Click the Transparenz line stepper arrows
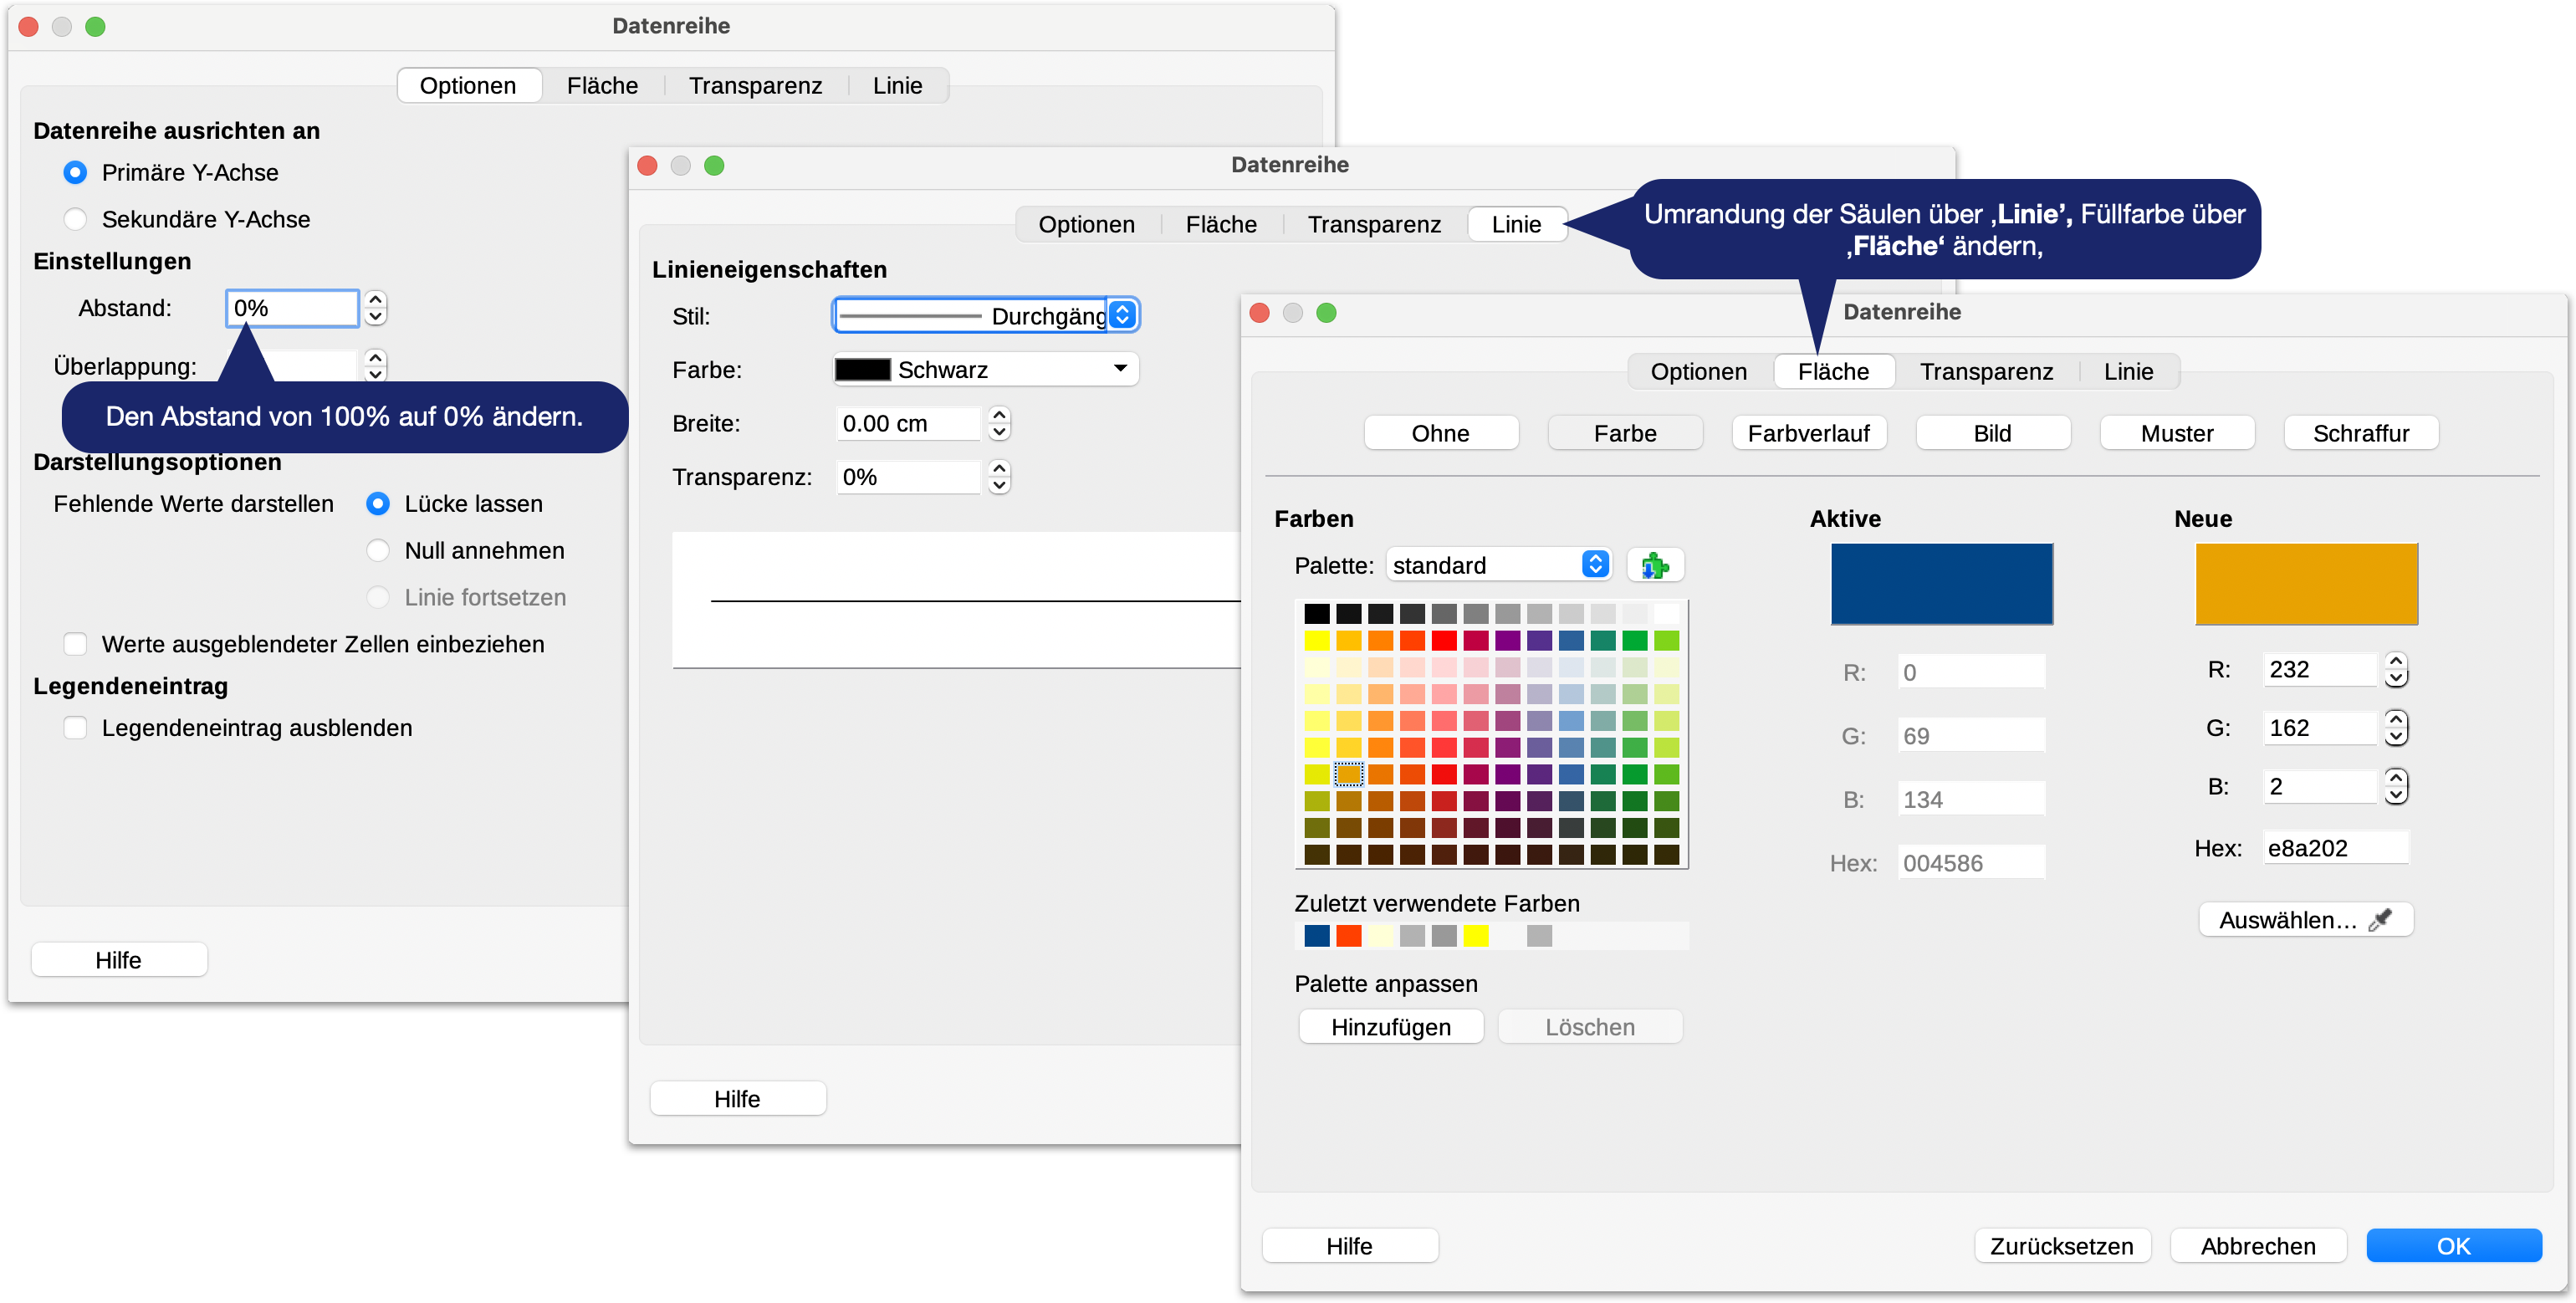This screenshot has height=1303, width=2576. pos(998,477)
